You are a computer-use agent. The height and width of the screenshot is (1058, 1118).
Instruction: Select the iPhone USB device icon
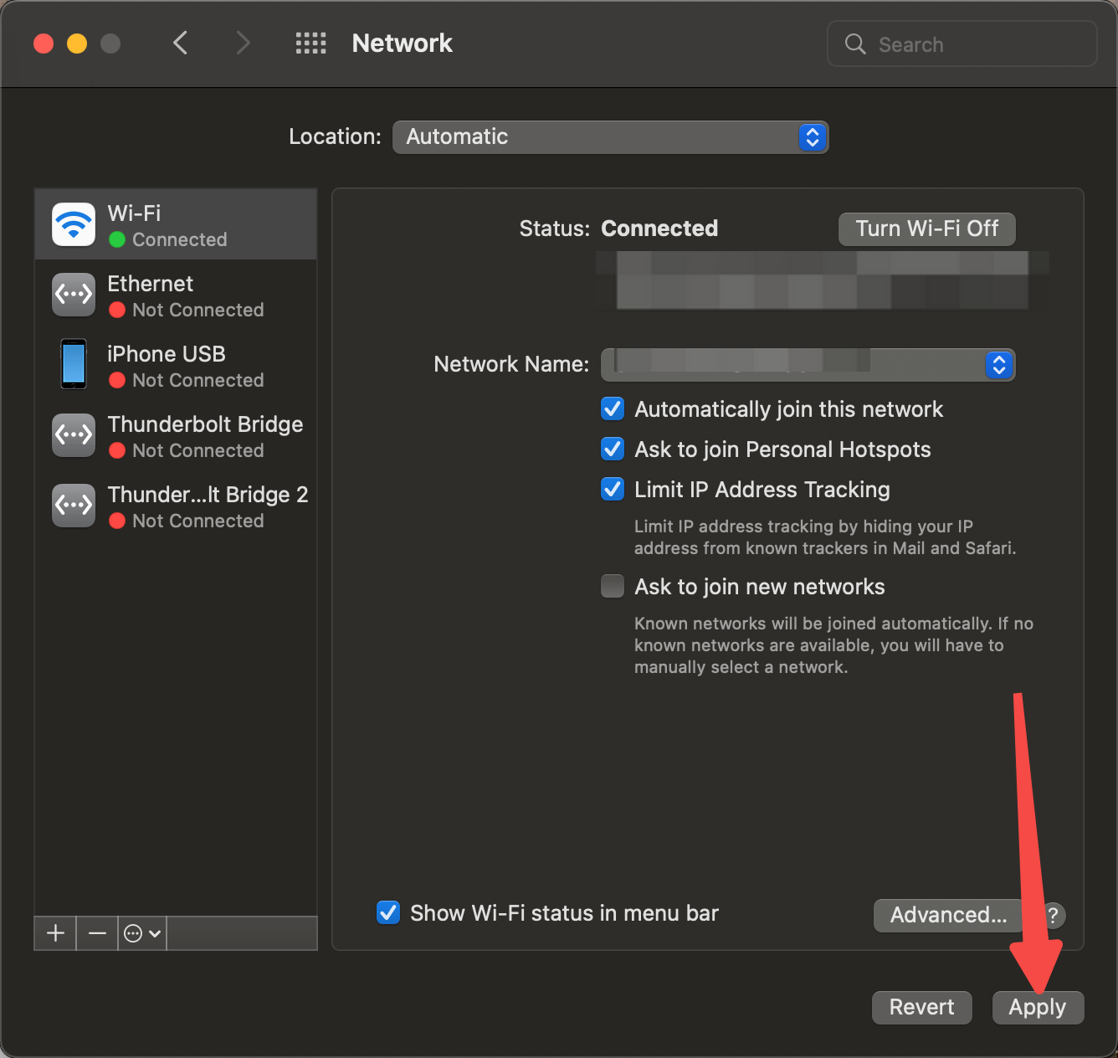click(x=74, y=364)
